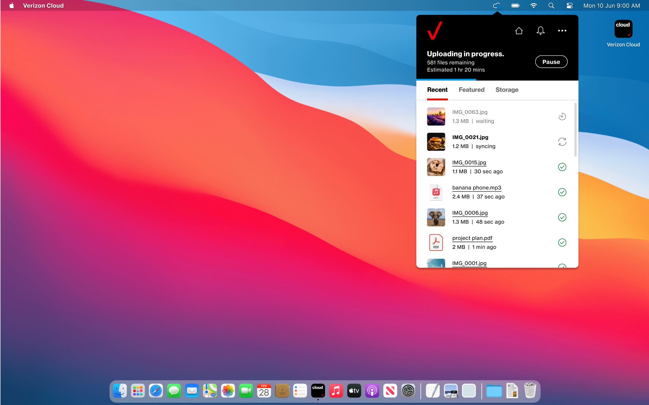Open the Apple menu

point(11,5)
